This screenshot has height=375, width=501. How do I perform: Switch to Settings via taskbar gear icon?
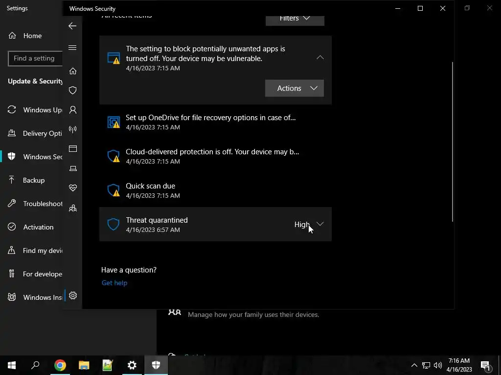coord(132,365)
